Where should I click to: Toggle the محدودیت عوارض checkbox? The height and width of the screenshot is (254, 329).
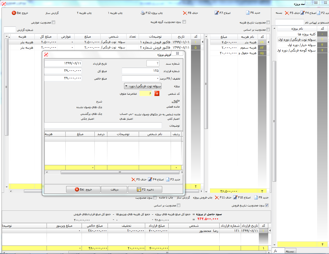(x=54, y=22)
